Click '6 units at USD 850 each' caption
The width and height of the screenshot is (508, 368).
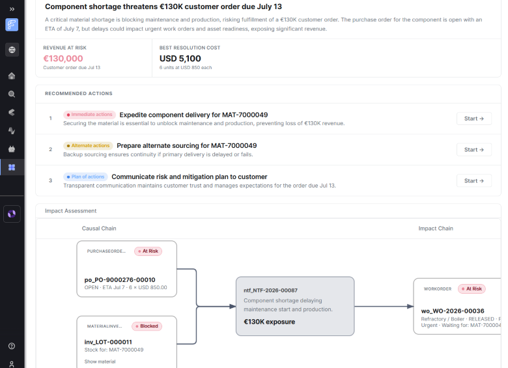[x=186, y=67]
